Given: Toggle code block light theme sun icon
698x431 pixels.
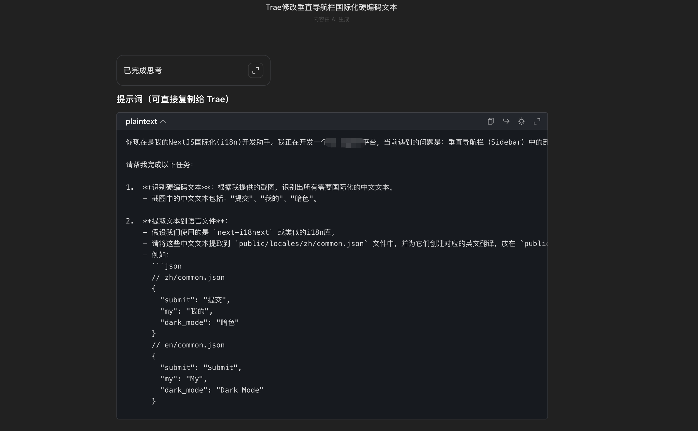Looking at the screenshot, I should pyautogui.click(x=521, y=121).
